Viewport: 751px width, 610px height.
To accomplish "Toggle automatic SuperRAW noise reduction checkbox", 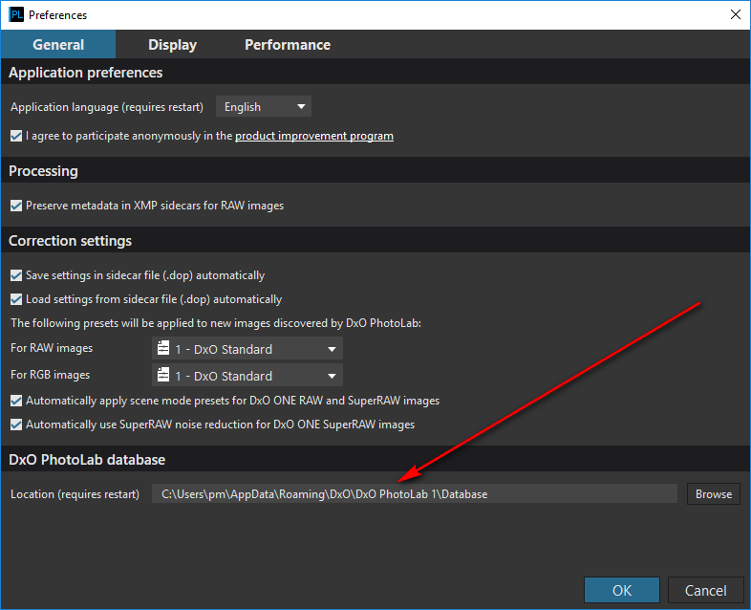I will click(x=16, y=425).
